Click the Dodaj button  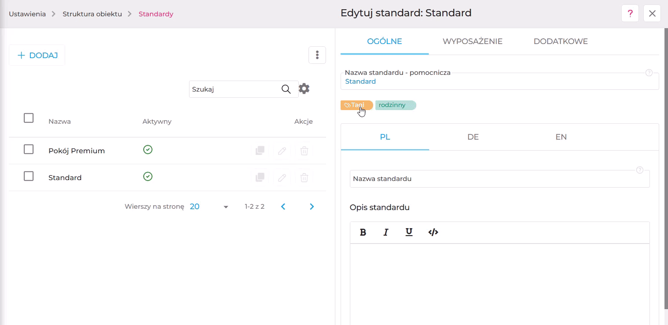(x=37, y=55)
